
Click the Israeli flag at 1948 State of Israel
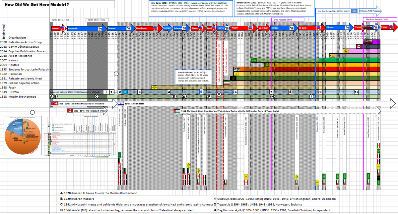point(121,103)
